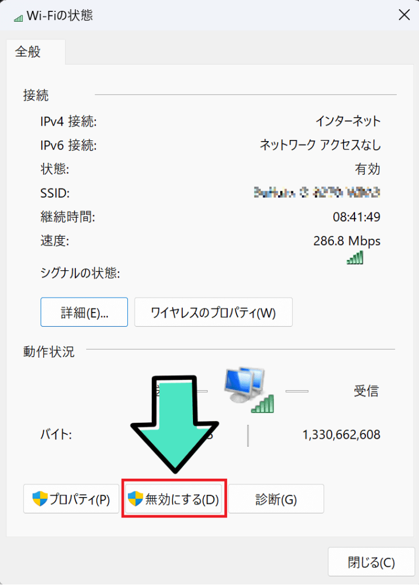This screenshot has height=585, width=419.
Task: Click the green signal strength bars under speed
Action: coord(354,258)
